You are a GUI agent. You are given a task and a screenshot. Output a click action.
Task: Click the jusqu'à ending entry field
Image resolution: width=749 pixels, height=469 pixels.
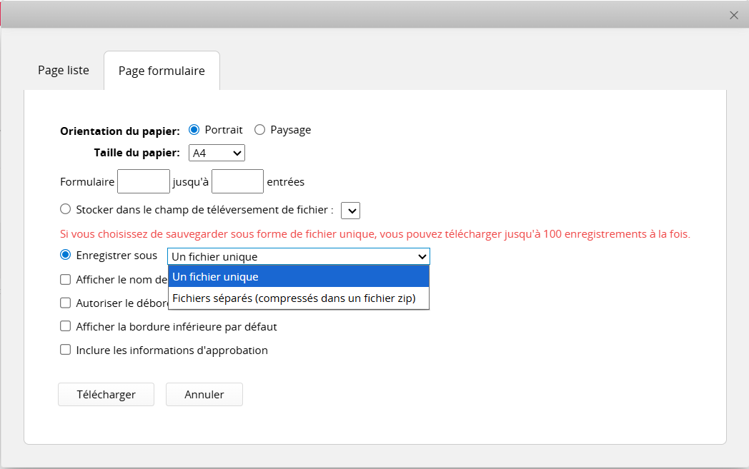coord(238,181)
